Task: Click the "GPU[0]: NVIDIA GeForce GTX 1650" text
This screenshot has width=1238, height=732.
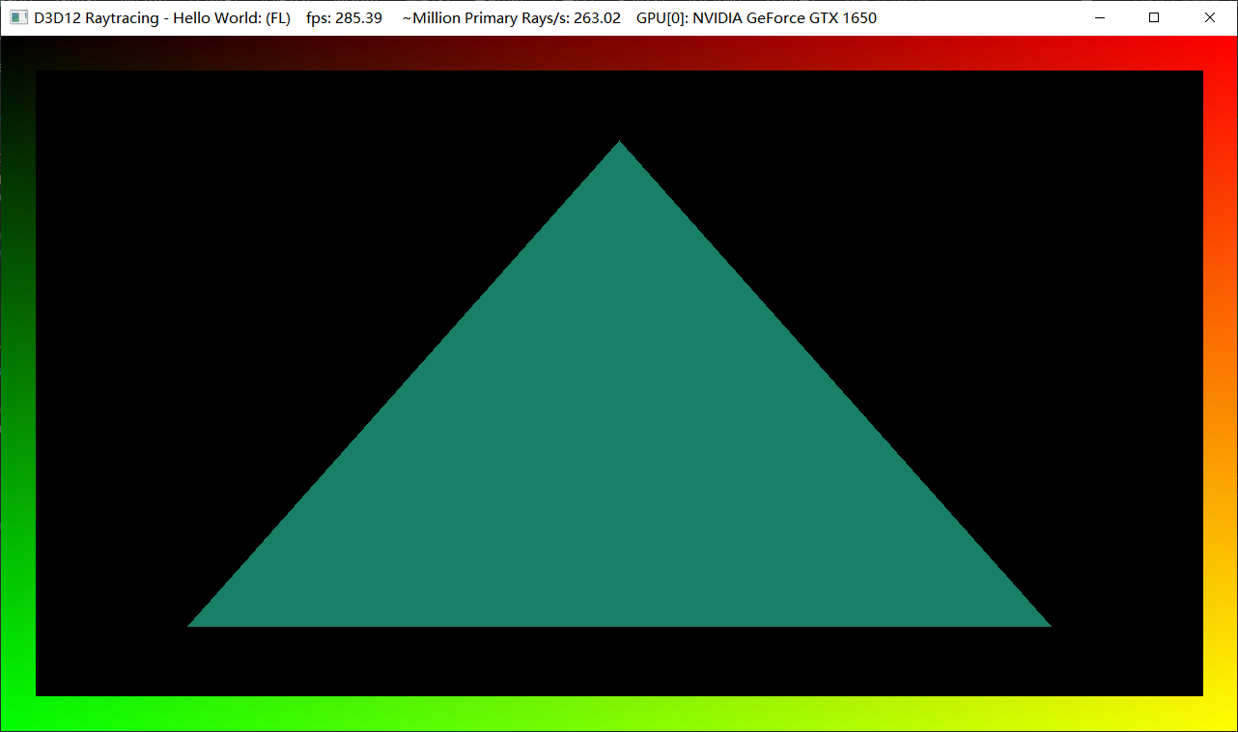Action: click(x=757, y=18)
